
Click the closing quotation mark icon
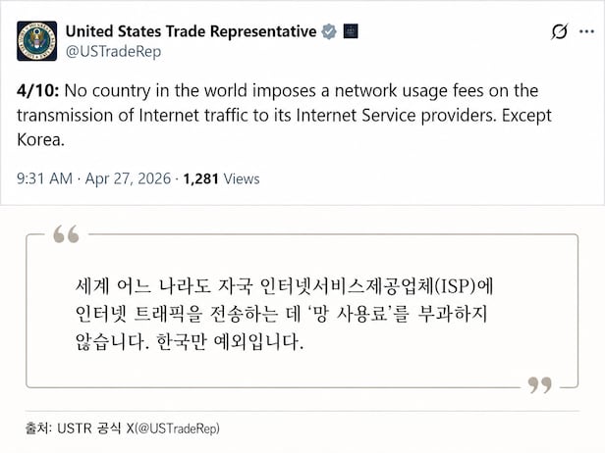coord(539,384)
